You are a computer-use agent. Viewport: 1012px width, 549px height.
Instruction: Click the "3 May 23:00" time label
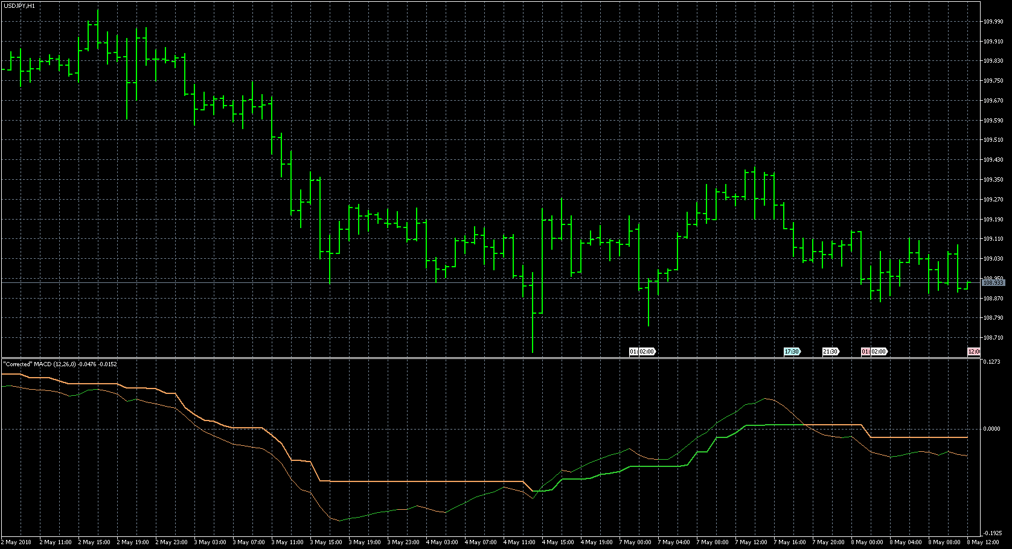403,542
